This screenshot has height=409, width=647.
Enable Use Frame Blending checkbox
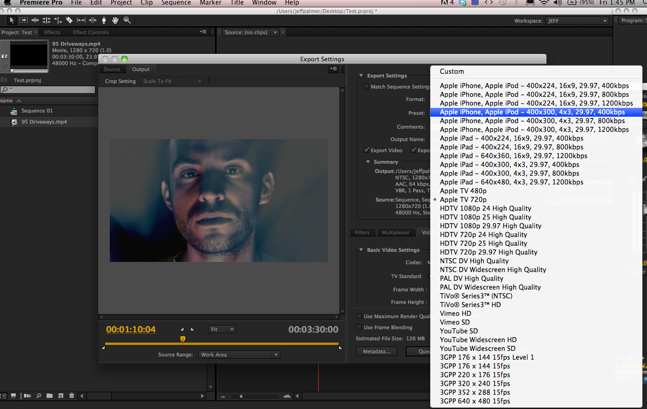pyautogui.click(x=359, y=327)
